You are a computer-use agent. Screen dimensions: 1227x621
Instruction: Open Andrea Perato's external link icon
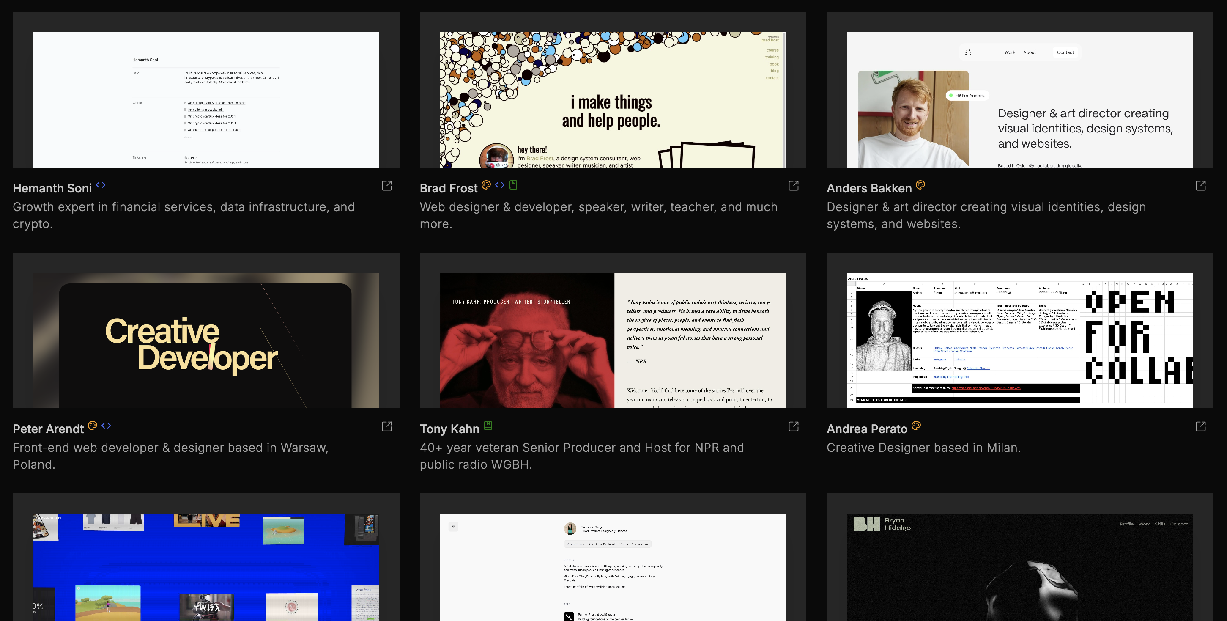click(x=1201, y=426)
